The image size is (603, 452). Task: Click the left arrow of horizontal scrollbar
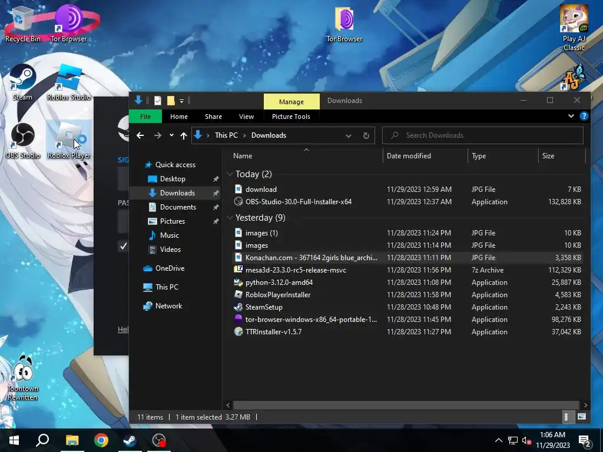(x=228, y=405)
